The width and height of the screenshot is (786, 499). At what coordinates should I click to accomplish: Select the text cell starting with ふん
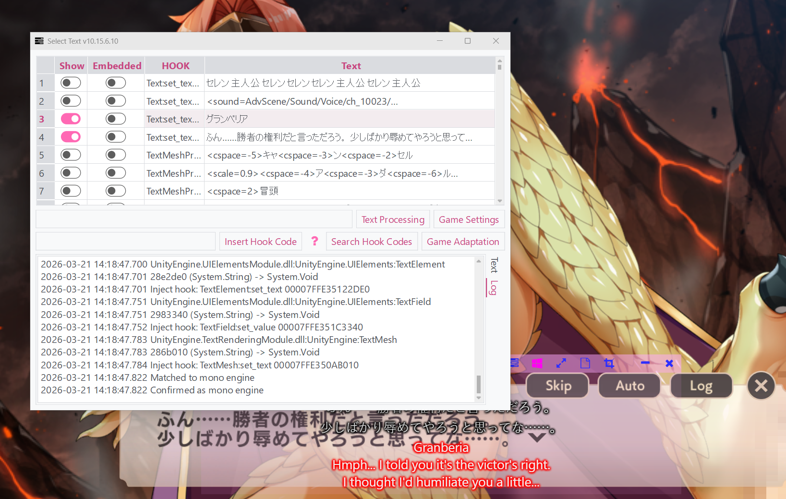350,137
